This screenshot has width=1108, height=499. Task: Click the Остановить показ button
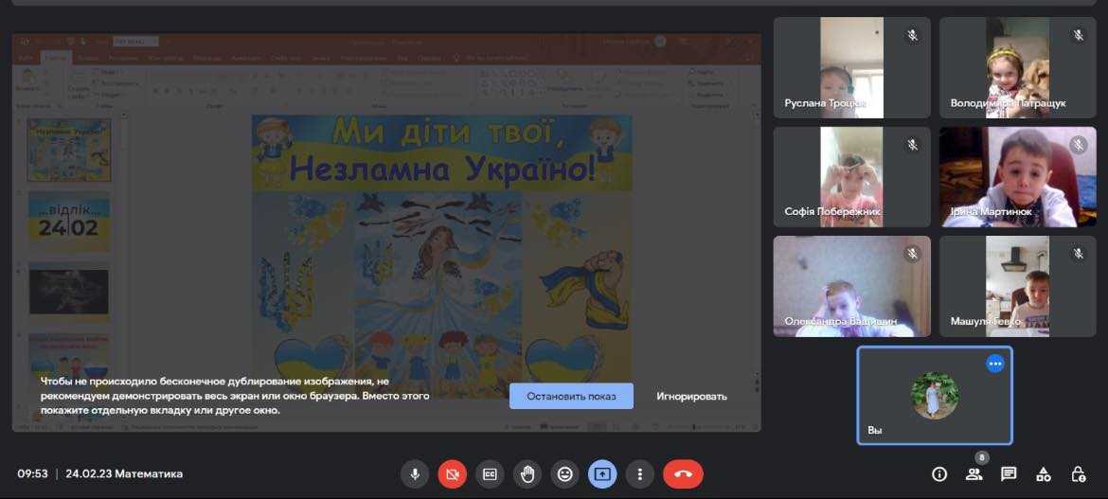tap(571, 396)
